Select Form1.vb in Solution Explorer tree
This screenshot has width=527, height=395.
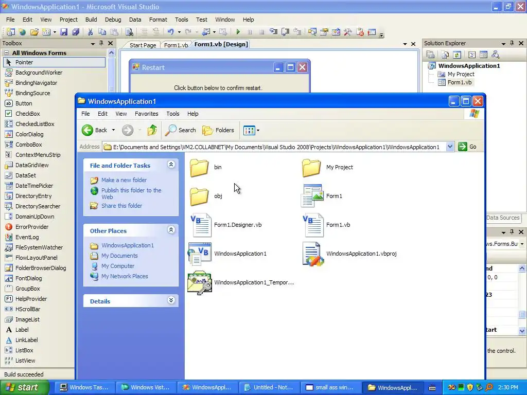click(x=459, y=82)
